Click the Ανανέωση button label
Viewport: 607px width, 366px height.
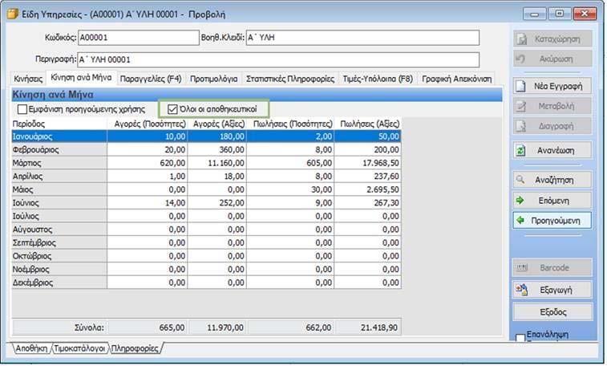555,150
